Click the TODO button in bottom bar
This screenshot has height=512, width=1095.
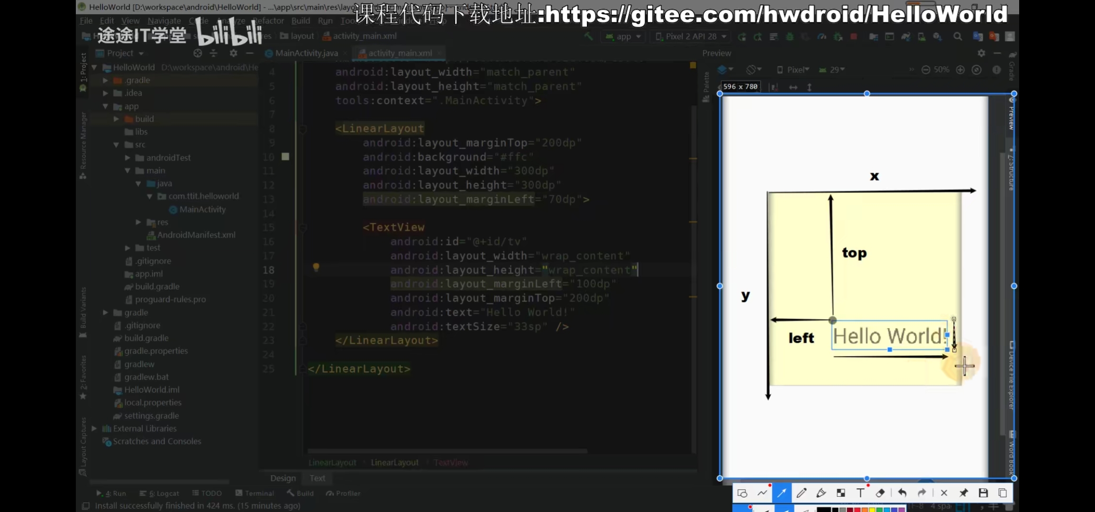(x=211, y=493)
